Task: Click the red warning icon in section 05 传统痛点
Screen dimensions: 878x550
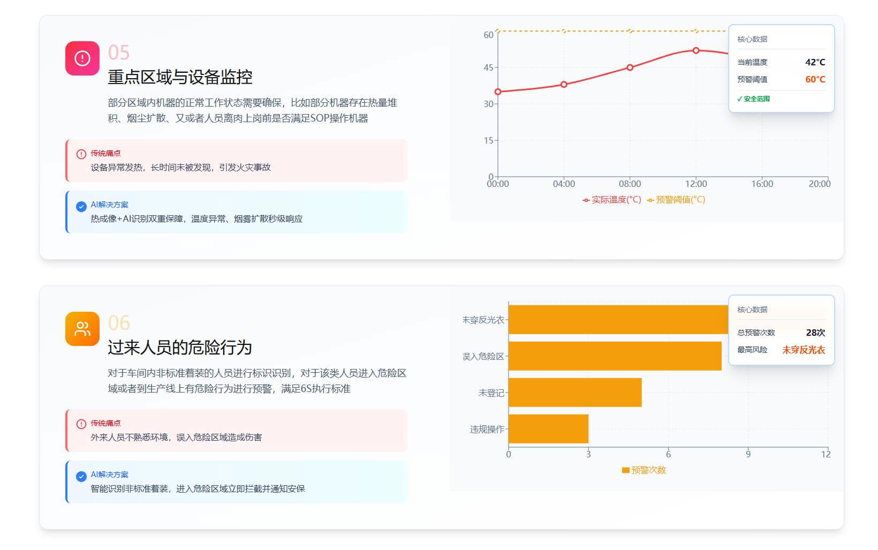Action: click(81, 154)
